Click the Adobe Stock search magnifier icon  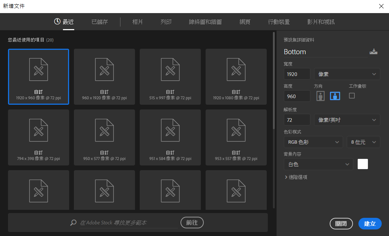click(x=73, y=223)
